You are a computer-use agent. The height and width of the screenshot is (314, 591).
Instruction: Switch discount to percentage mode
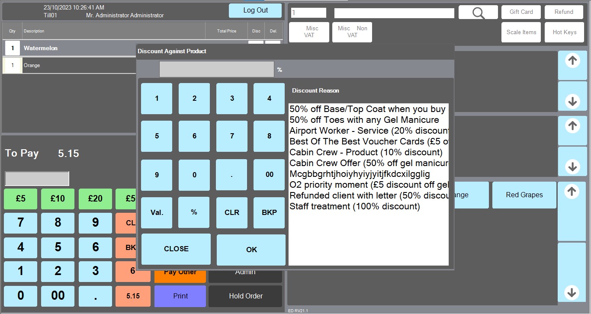point(194,212)
